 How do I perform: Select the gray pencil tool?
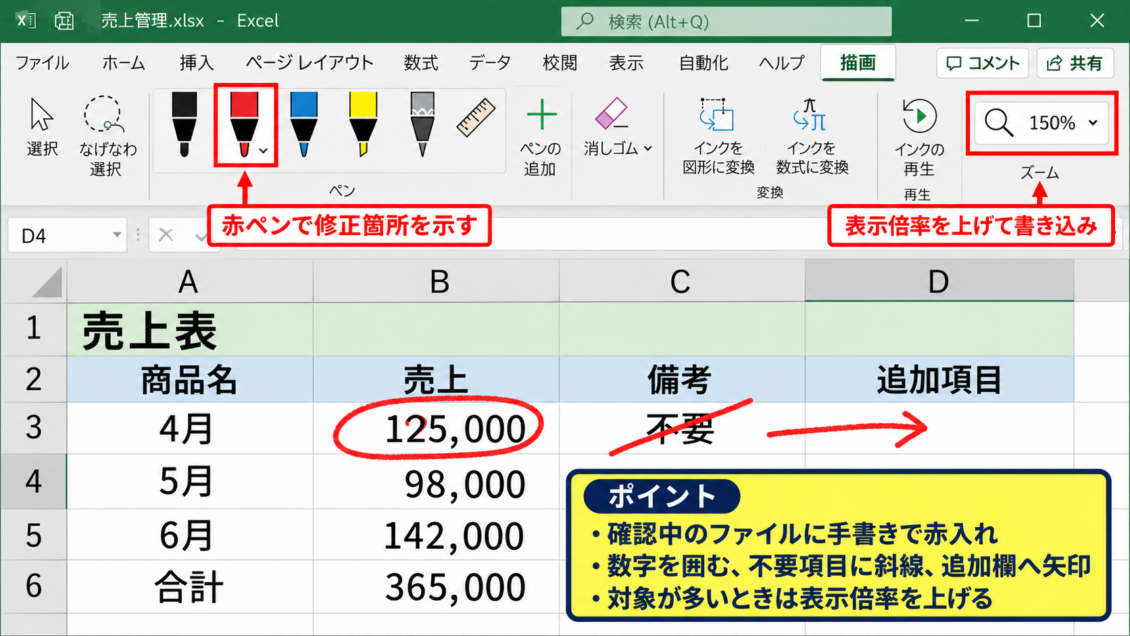coord(422,124)
